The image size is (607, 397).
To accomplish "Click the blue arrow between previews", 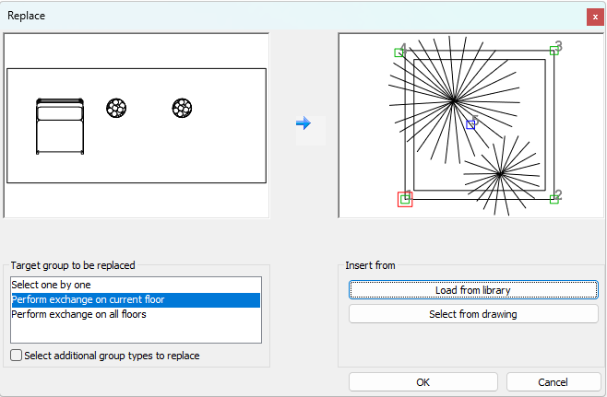I will click(303, 123).
